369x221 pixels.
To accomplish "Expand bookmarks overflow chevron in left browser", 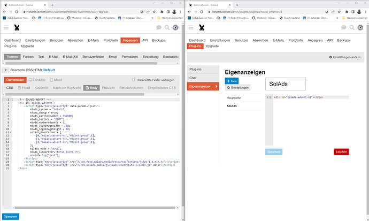I will click(152, 18).
